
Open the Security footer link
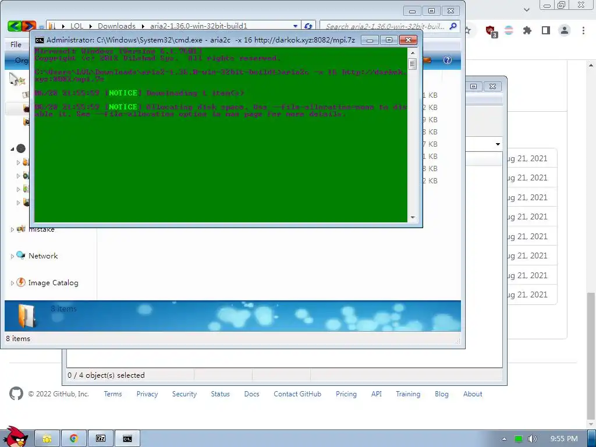click(x=185, y=394)
